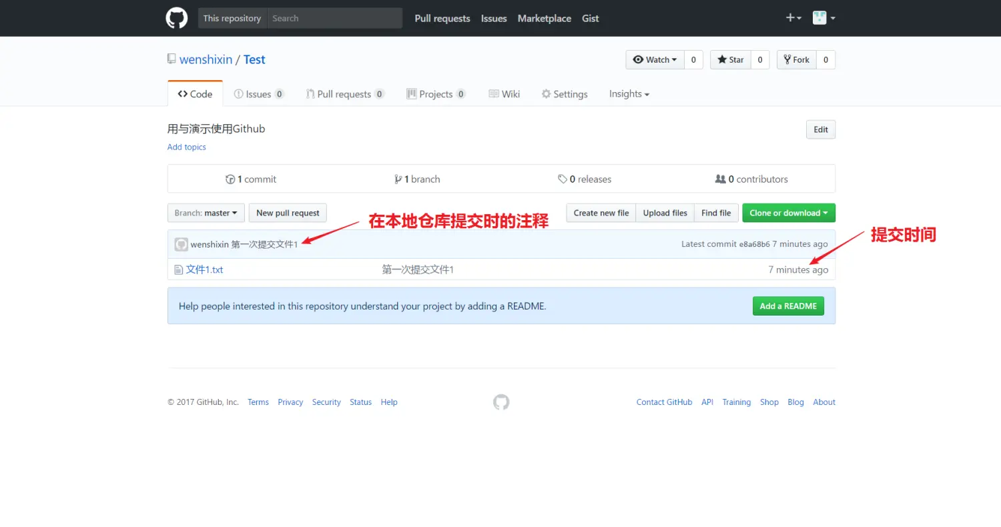Open the Clone or download dropdown
The width and height of the screenshot is (1001, 527).
(789, 213)
